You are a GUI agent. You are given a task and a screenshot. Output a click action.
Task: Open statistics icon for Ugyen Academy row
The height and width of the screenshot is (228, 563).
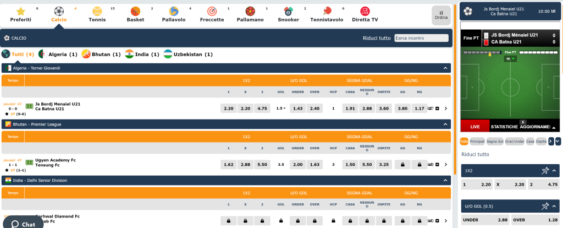431,164
